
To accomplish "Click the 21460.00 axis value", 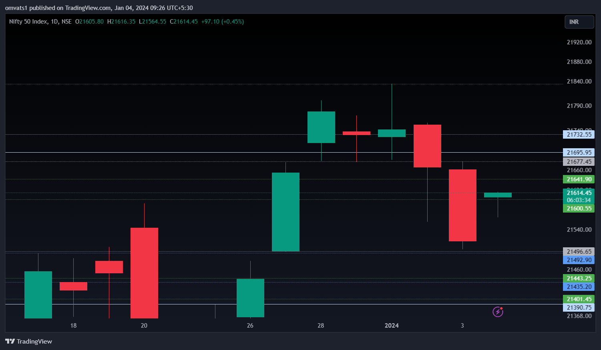I will click(x=579, y=270).
